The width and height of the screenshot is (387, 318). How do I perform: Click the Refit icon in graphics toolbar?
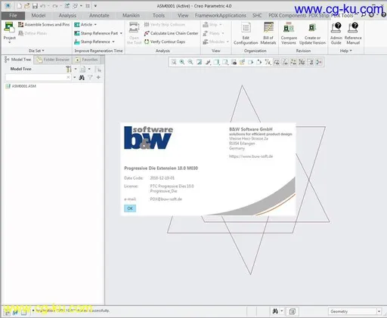click(x=174, y=62)
